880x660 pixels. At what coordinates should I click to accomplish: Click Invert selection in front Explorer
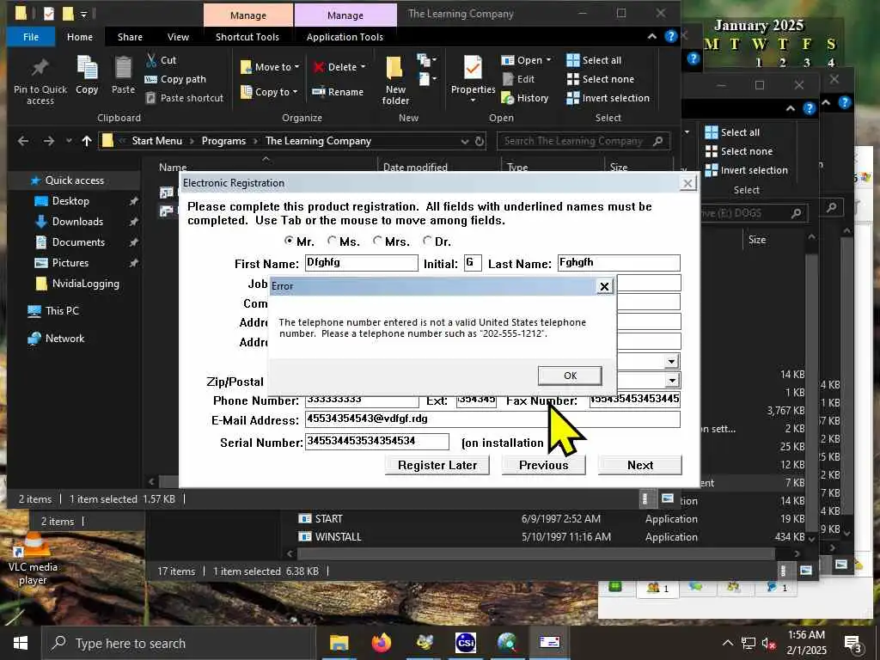click(608, 98)
